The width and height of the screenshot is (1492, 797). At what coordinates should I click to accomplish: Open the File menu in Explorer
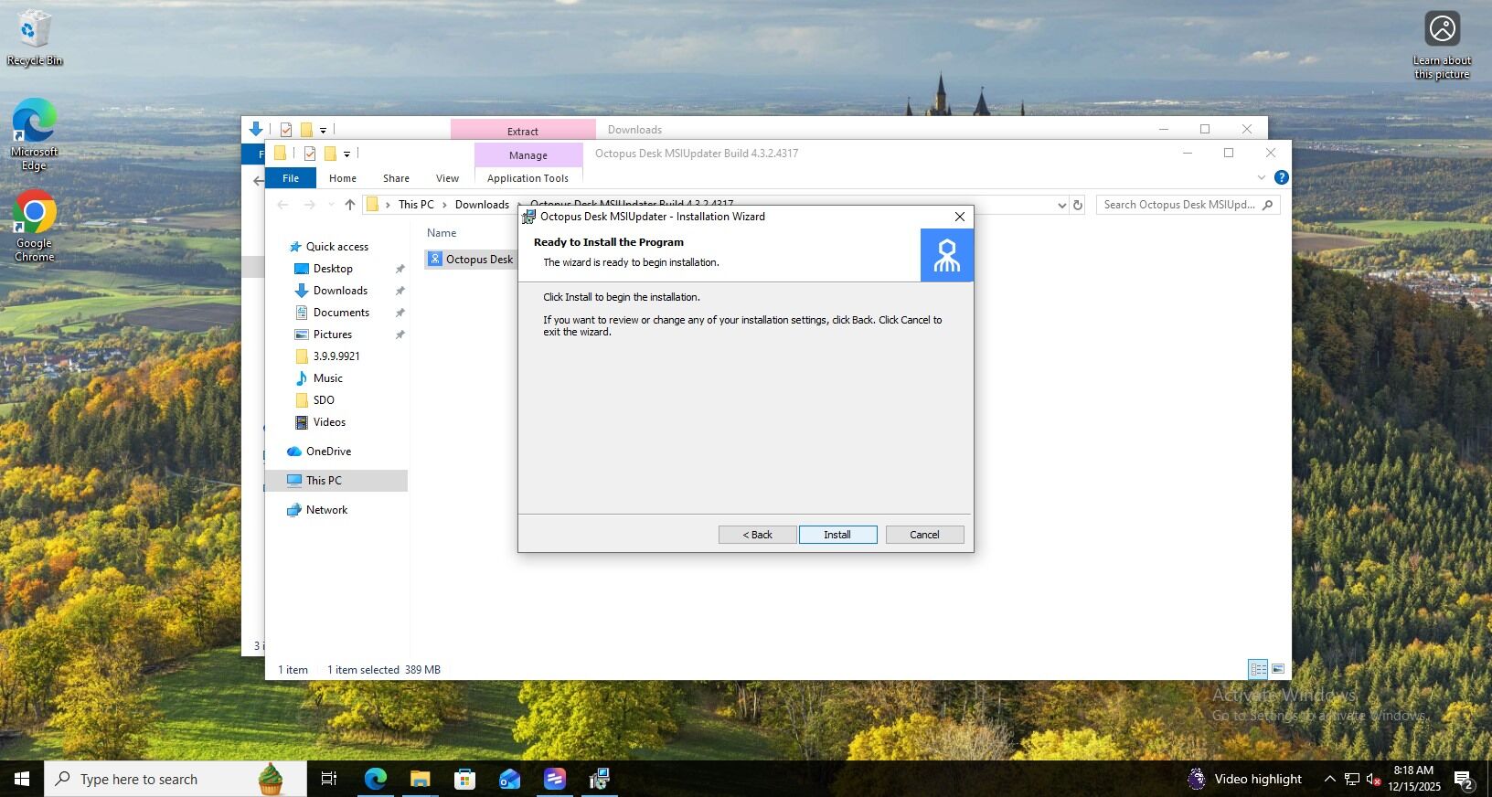[291, 178]
